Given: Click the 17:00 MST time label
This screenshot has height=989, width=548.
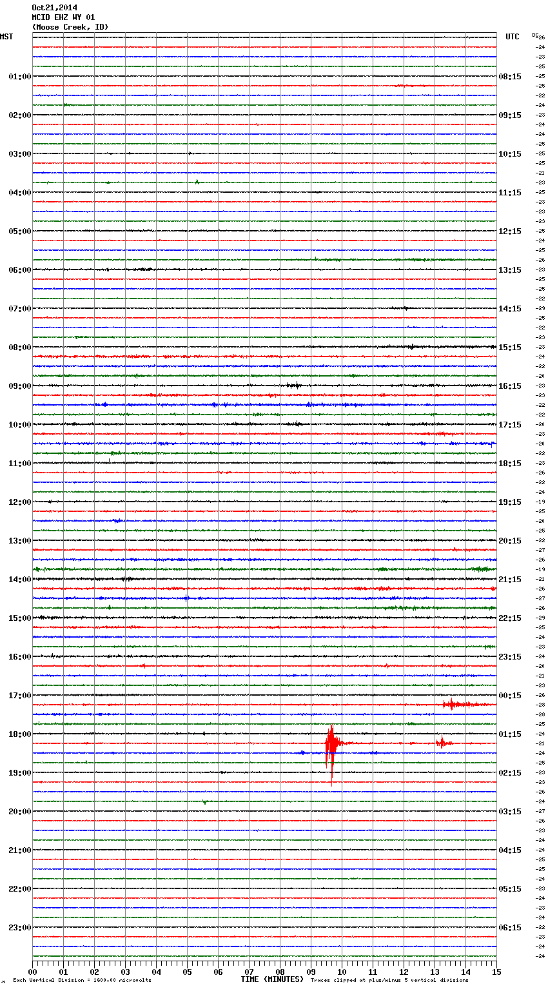Looking at the screenshot, I should click(19, 696).
